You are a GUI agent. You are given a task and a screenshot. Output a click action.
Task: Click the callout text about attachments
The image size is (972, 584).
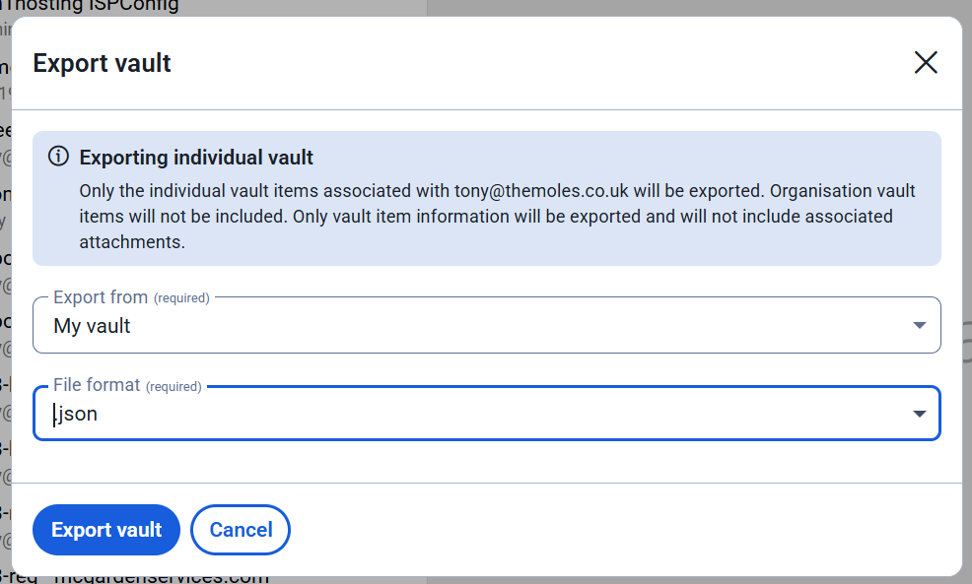132,242
